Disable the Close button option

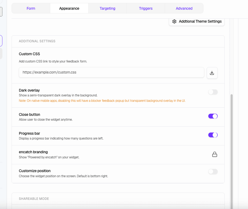click(213, 116)
